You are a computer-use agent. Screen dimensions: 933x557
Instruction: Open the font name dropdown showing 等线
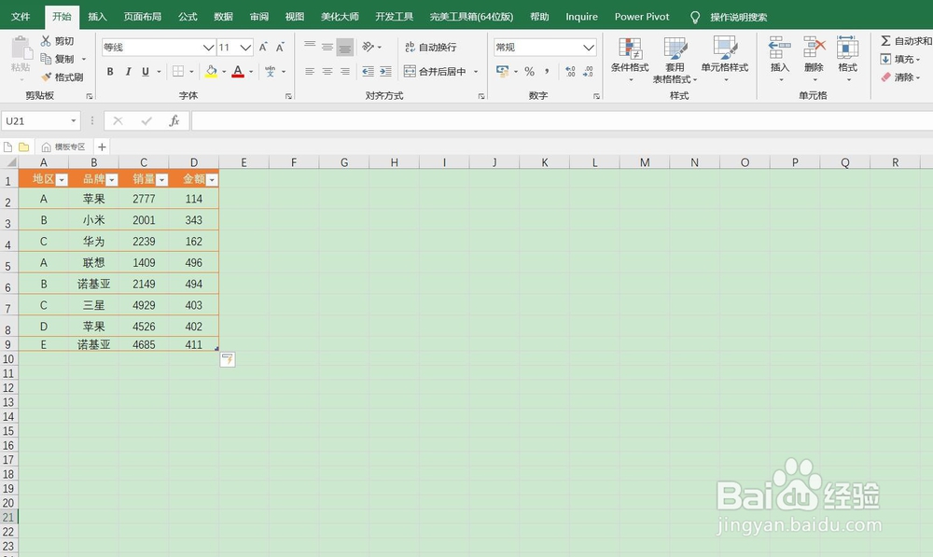tap(210, 47)
